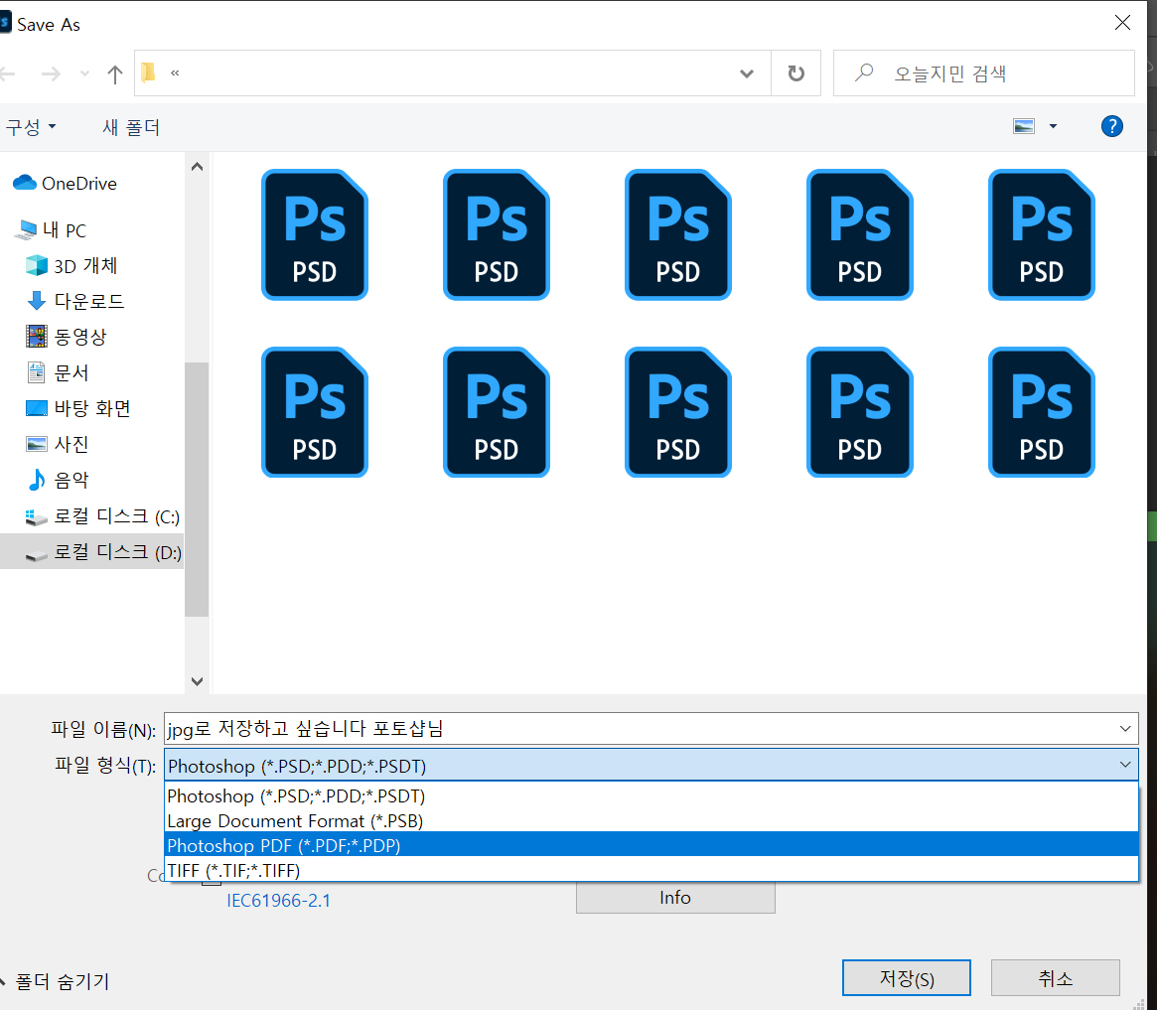Select third PSD file in top row
The width and height of the screenshot is (1157, 1010).
coord(678,234)
